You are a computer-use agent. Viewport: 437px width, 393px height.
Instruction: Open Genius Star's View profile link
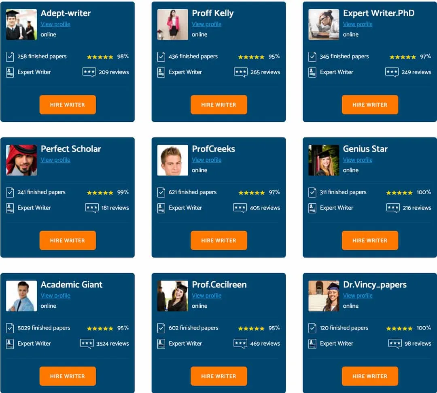pyautogui.click(x=358, y=160)
